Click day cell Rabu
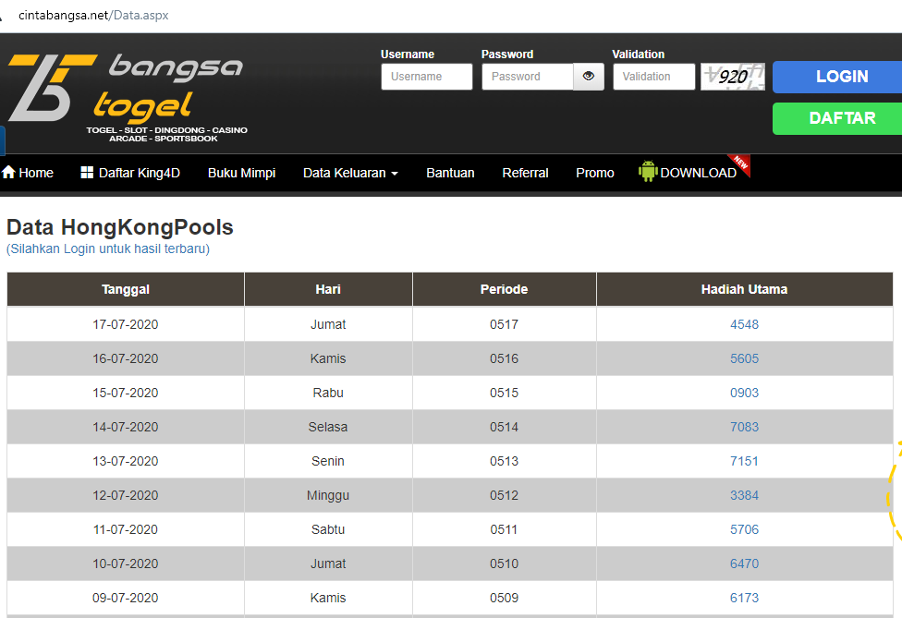 point(328,393)
